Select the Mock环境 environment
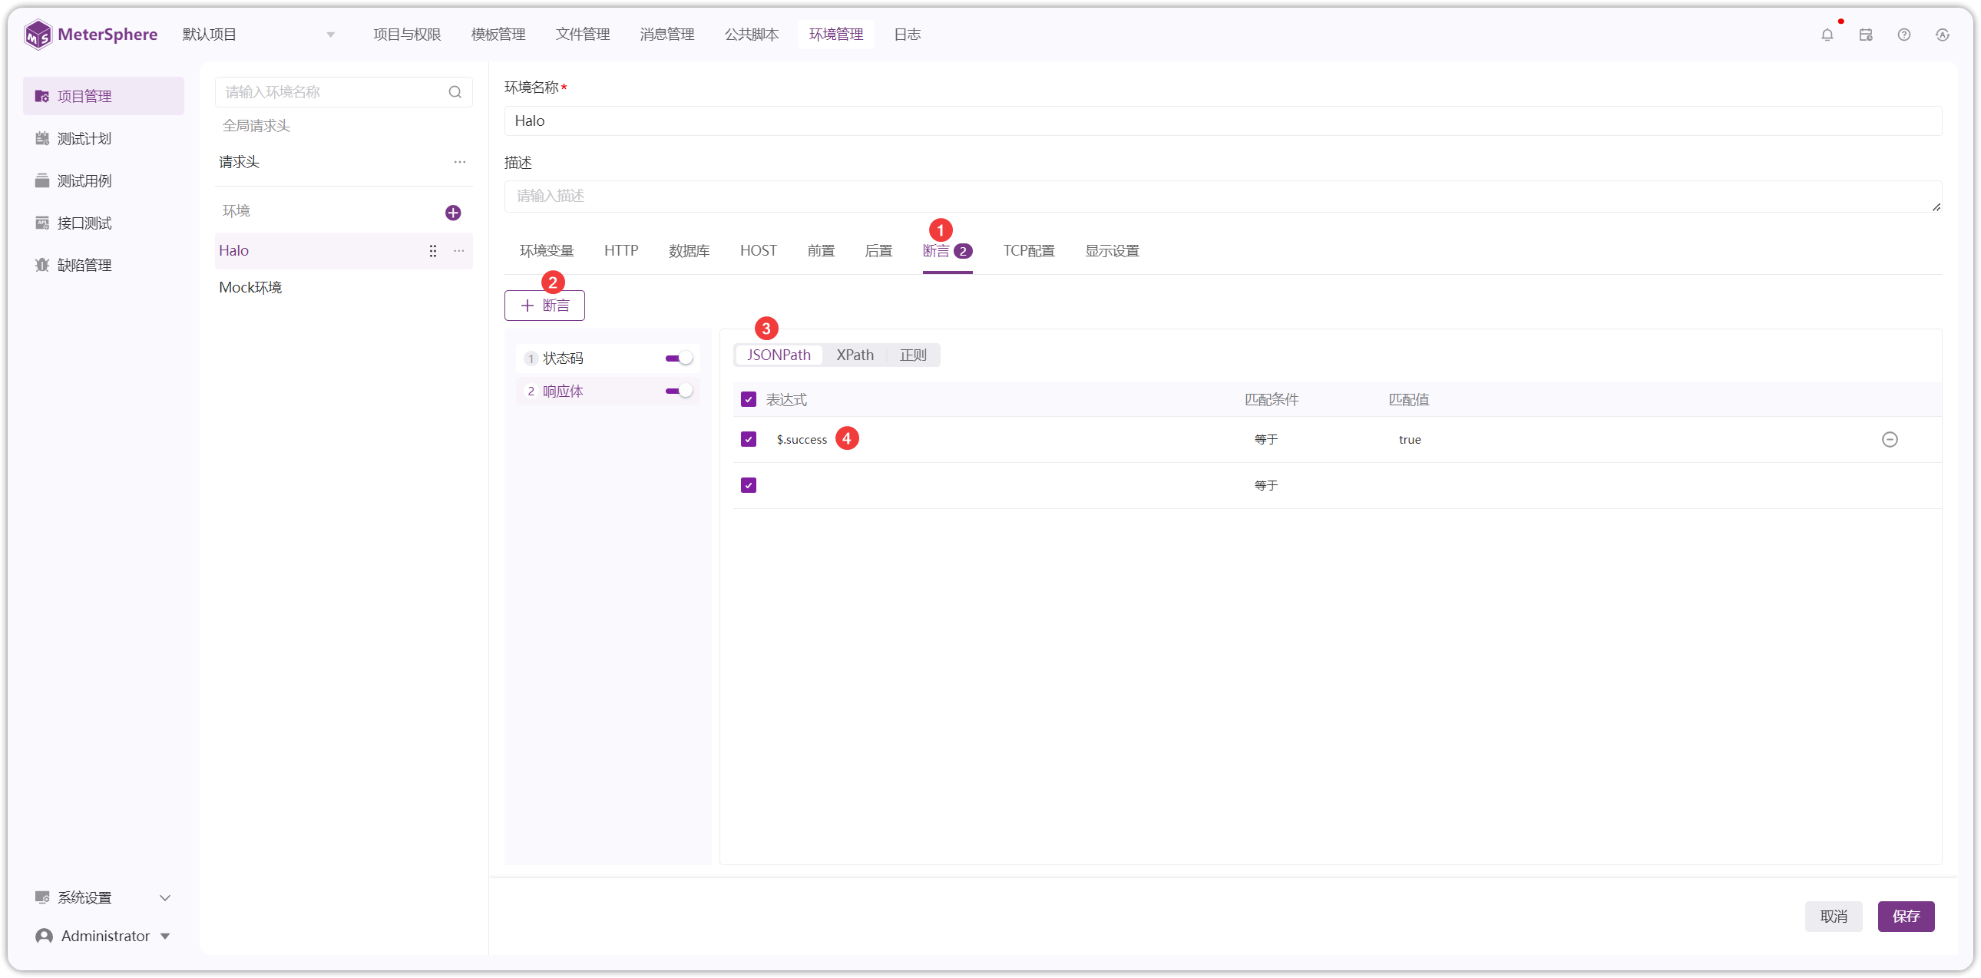The image size is (1981, 978). [344, 288]
